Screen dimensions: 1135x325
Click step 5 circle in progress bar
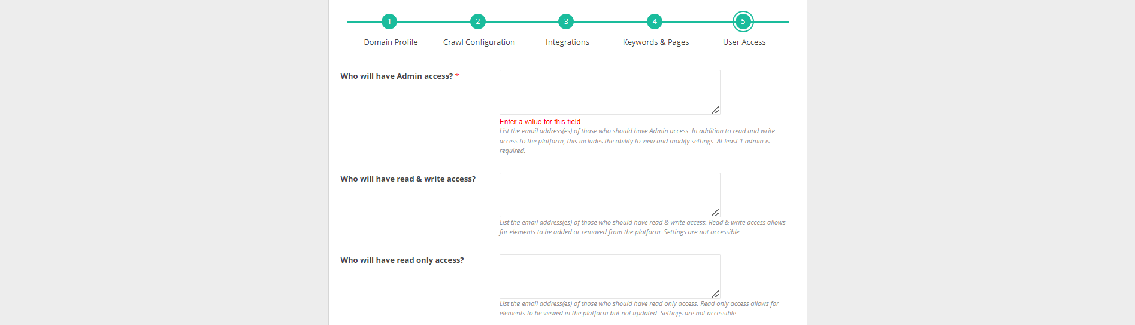click(743, 22)
